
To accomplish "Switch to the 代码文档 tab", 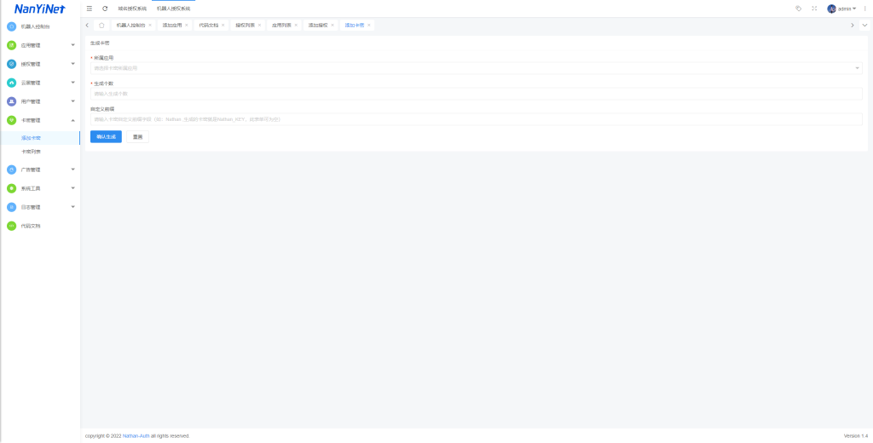I will (208, 26).
